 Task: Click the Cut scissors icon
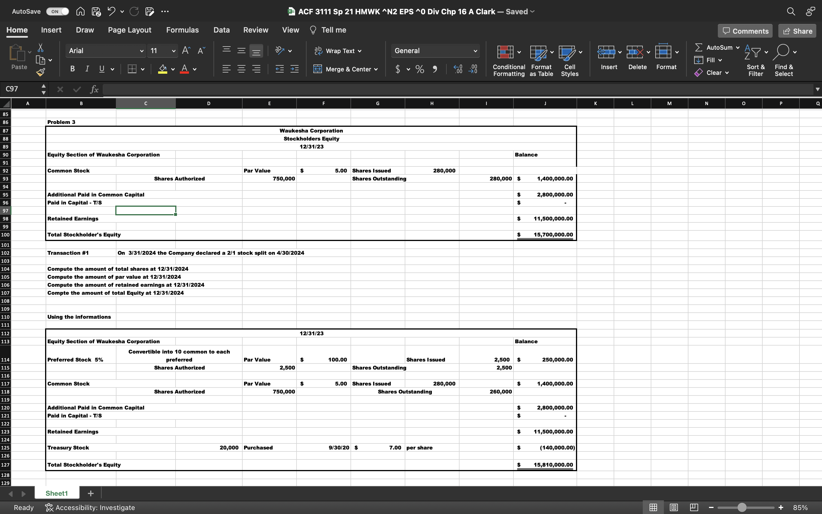pyautogui.click(x=41, y=48)
